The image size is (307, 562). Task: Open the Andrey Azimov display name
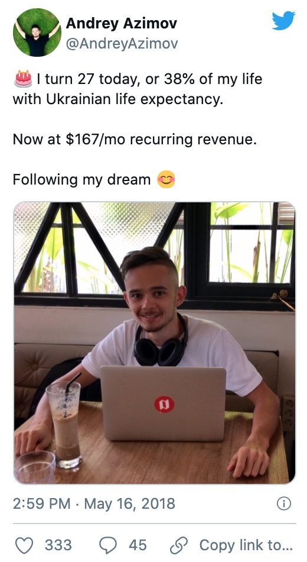pyautogui.click(x=121, y=23)
